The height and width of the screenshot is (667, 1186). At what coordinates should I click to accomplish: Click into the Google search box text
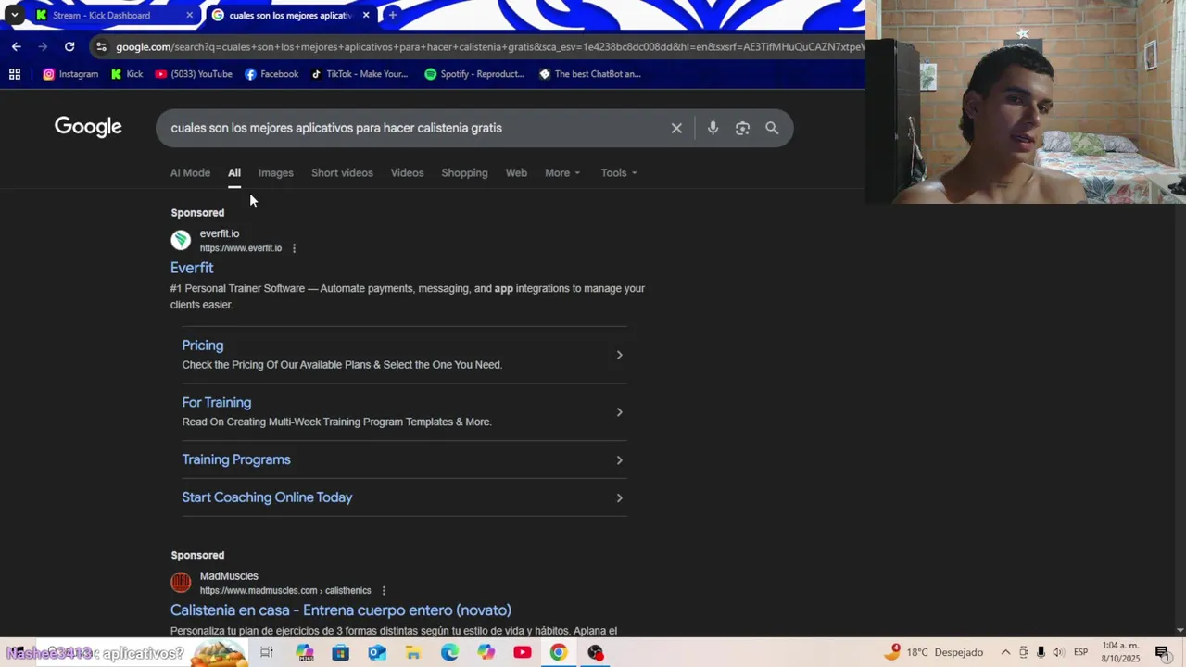[336, 128]
